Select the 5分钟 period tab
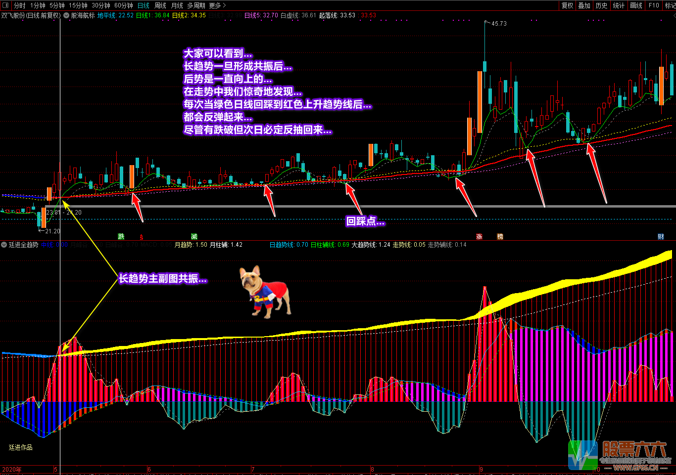676x475 pixels. click(57, 5)
